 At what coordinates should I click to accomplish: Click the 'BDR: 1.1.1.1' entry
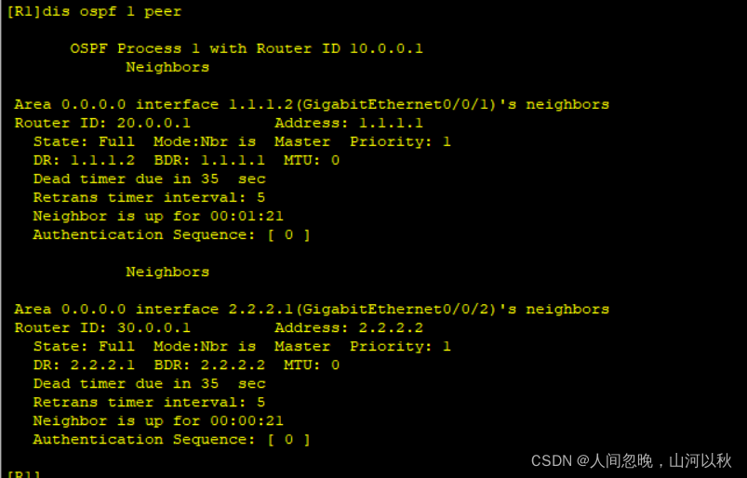point(209,160)
